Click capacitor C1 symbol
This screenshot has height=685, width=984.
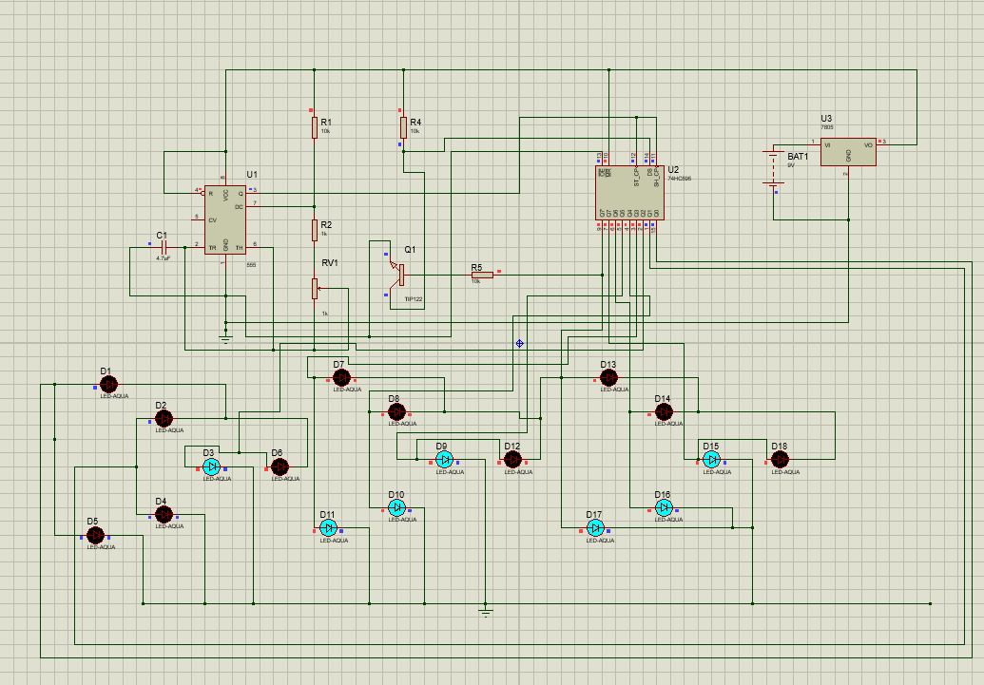(164, 247)
